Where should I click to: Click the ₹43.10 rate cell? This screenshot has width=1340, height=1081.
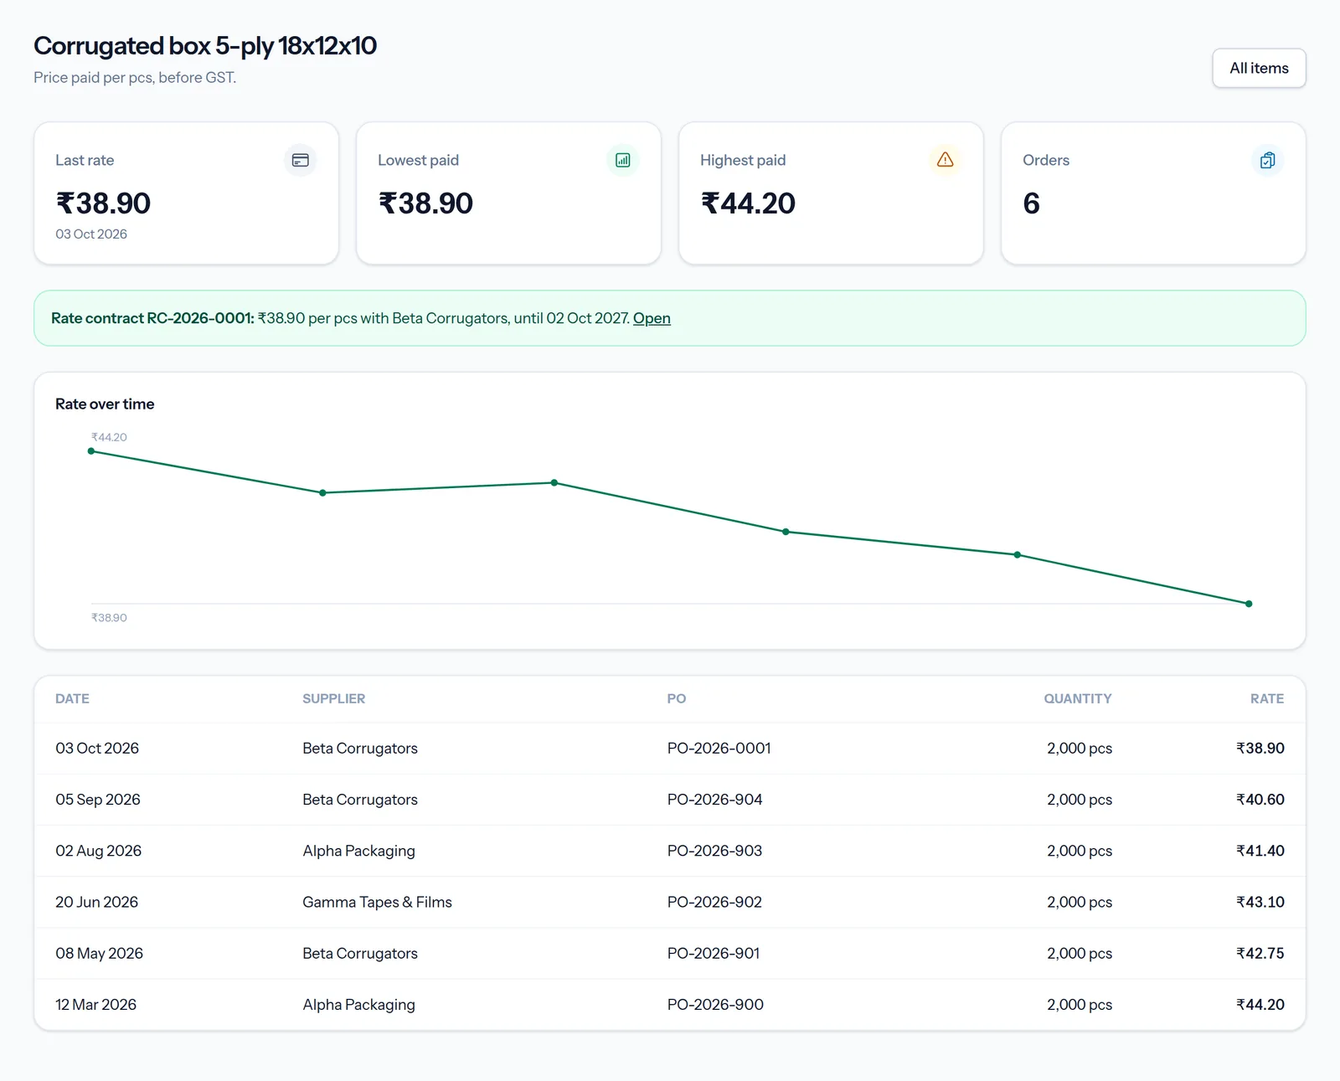pos(1260,902)
